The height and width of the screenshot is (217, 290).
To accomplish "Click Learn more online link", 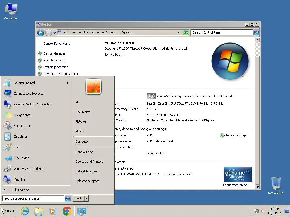I will click(x=237, y=185).
